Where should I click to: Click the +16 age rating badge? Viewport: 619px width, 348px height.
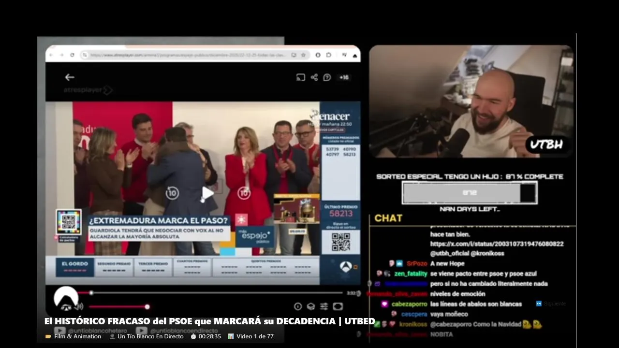pyautogui.click(x=344, y=77)
